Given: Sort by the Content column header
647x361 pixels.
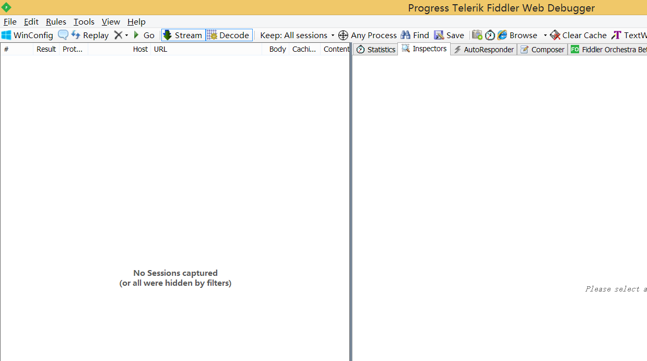Looking at the screenshot, I should click(x=335, y=49).
